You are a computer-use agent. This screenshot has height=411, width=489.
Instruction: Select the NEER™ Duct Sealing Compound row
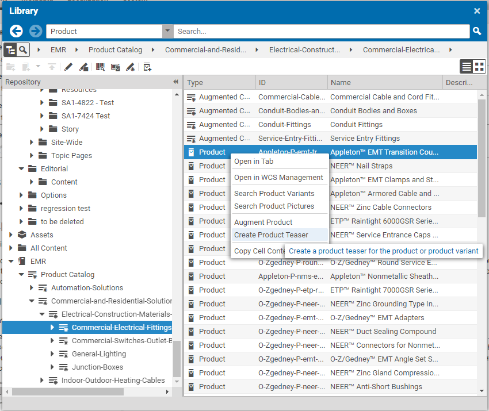tap(330, 332)
